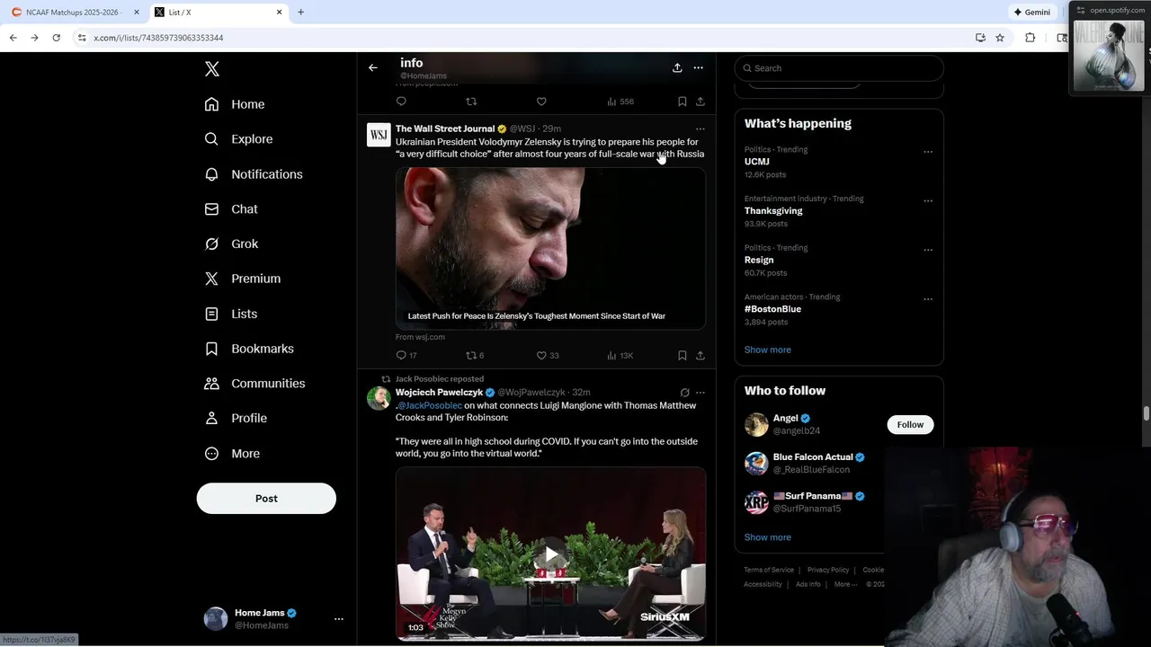Bookmark this page with star icon
1151x647 pixels.
[x=1000, y=38]
